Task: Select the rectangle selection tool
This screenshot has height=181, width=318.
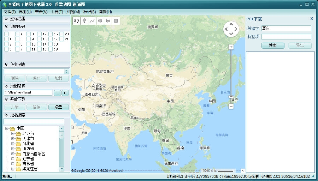Action: click(x=116, y=21)
